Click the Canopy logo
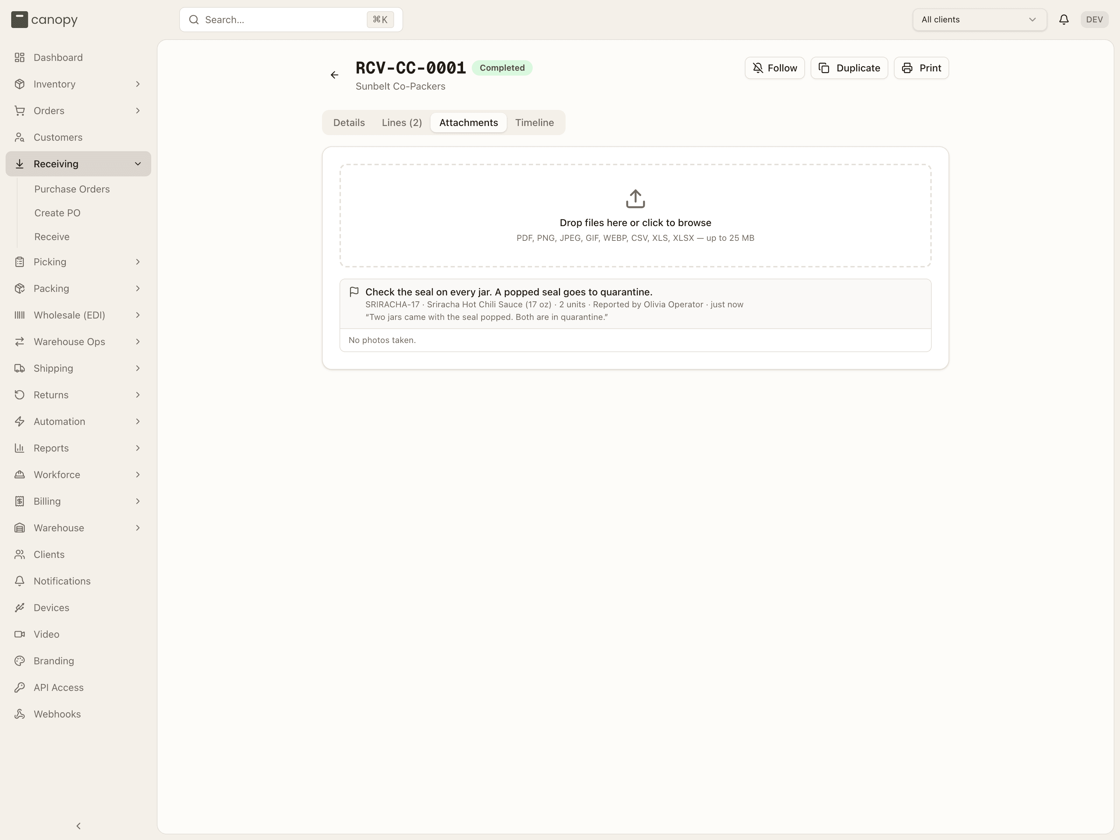 [x=44, y=20]
